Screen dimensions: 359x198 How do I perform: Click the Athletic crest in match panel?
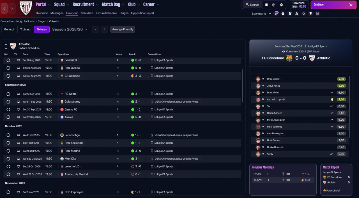(x=312, y=58)
